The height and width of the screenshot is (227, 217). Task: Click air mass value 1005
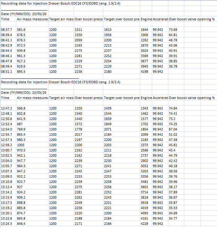click(21, 145)
